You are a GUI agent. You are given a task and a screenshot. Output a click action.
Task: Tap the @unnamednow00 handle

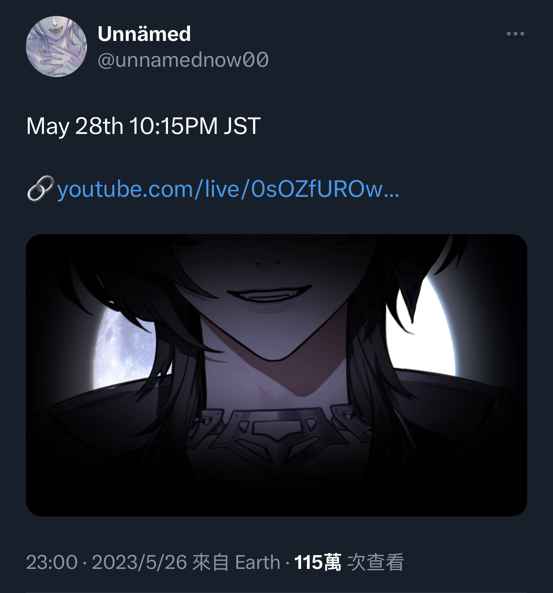pos(183,60)
